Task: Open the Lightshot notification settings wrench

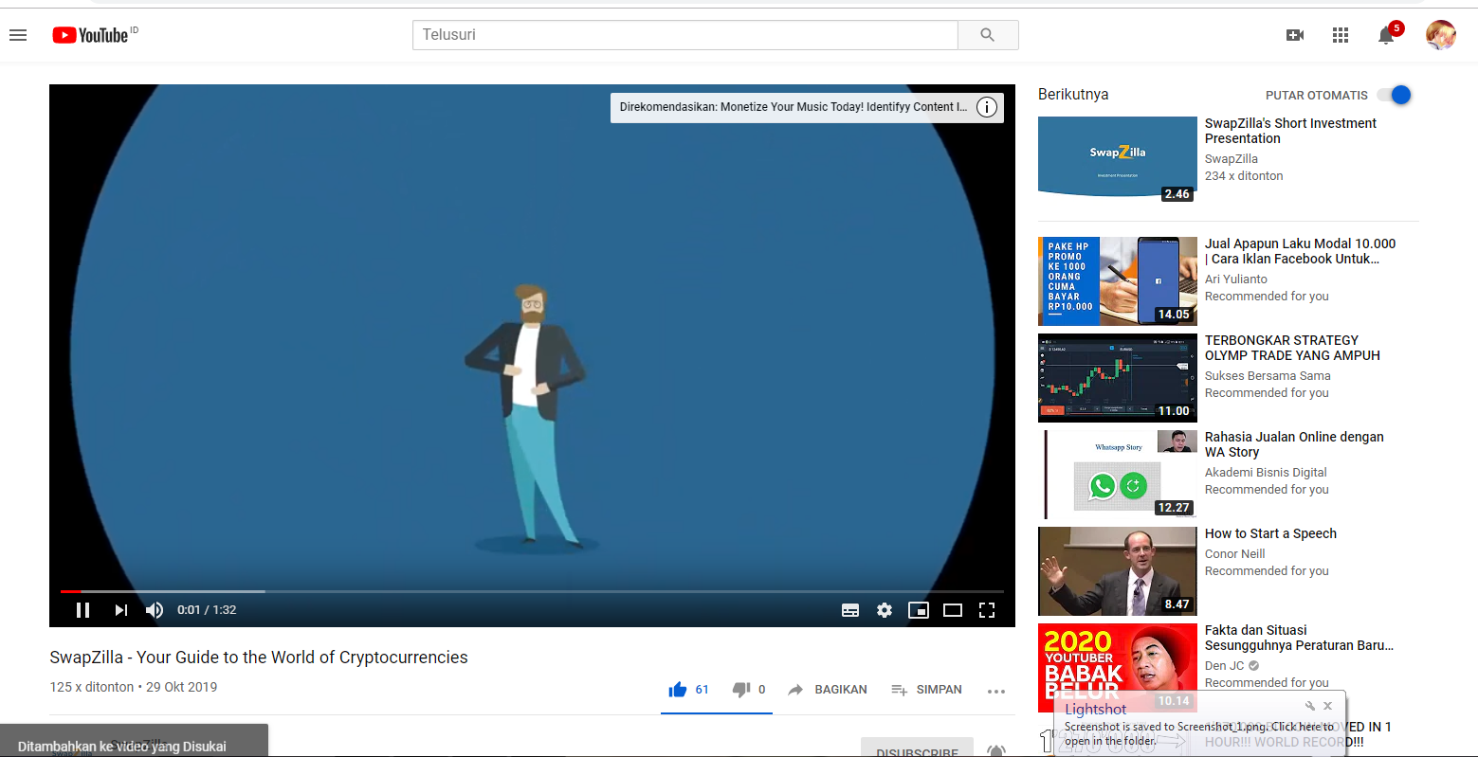Action: (1309, 706)
